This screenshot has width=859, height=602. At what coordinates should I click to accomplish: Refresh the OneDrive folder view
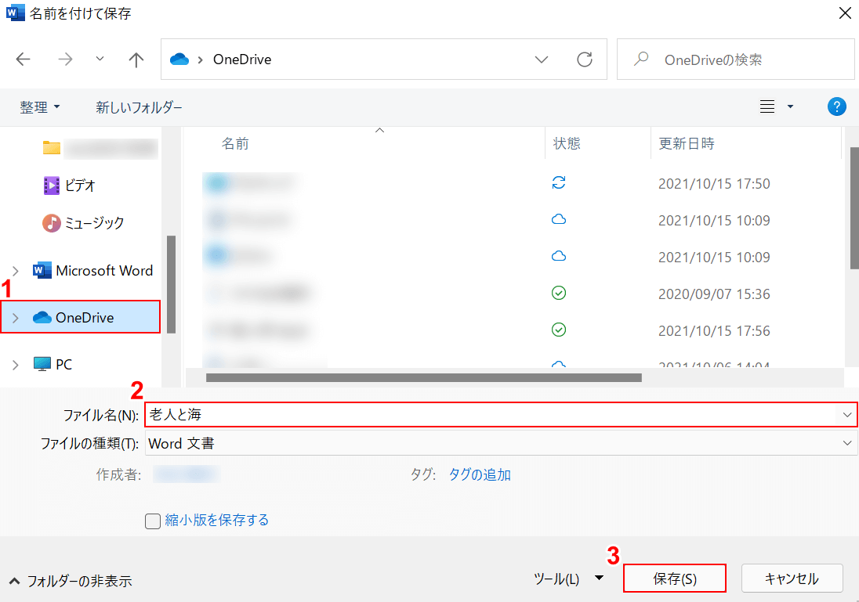coord(584,59)
